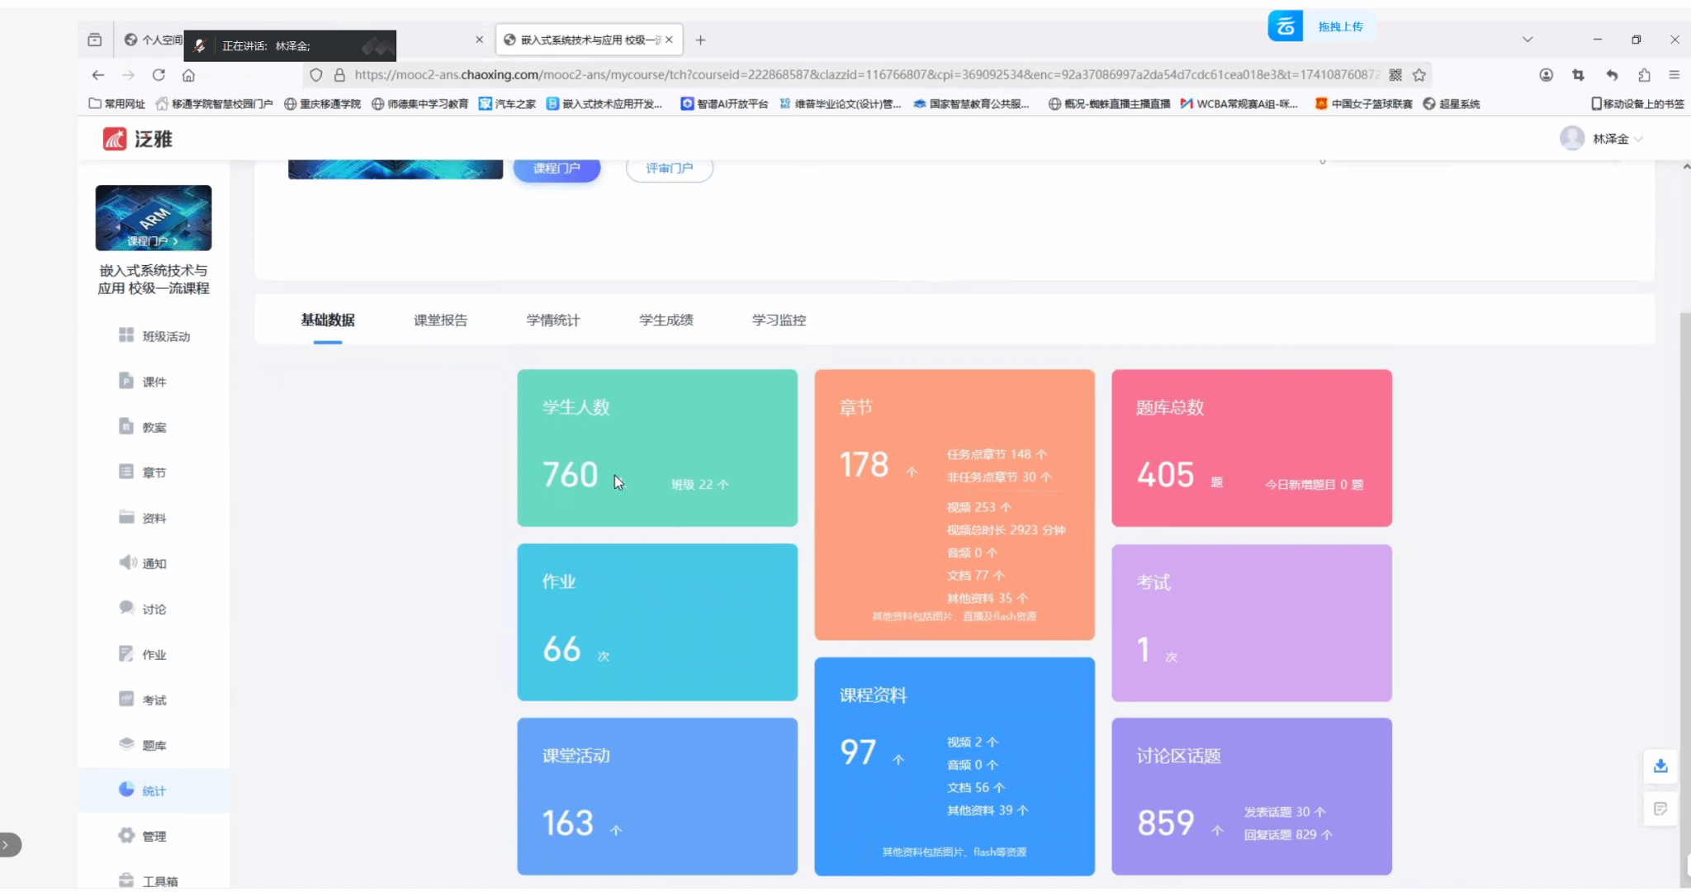Click the 泛雅 logo icon
Screen dimensions: 1691x892
[114, 139]
